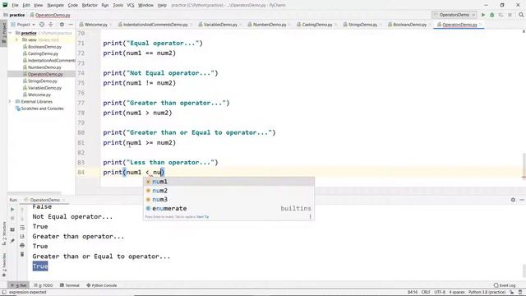This screenshot has width=526, height=296.
Task: Hide the Project panel with the minus icon
Action: (71, 25)
